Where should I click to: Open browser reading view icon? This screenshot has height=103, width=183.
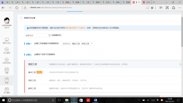(147, 8)
